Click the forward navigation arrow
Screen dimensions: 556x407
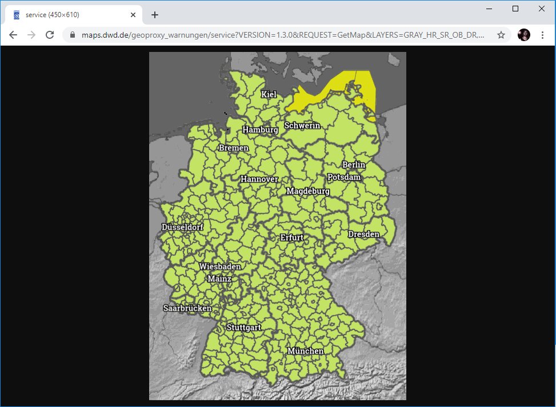tap(31, 35)
